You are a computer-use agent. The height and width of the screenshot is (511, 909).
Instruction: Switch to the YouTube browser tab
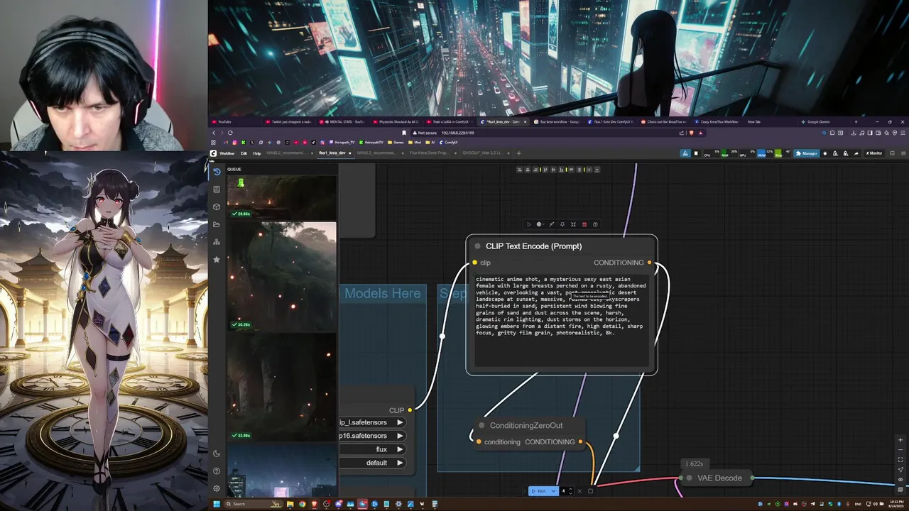[225, 122]
